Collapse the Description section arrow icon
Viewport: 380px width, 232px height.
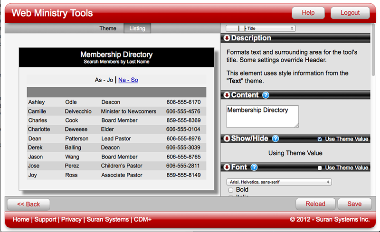click(227, 38)
